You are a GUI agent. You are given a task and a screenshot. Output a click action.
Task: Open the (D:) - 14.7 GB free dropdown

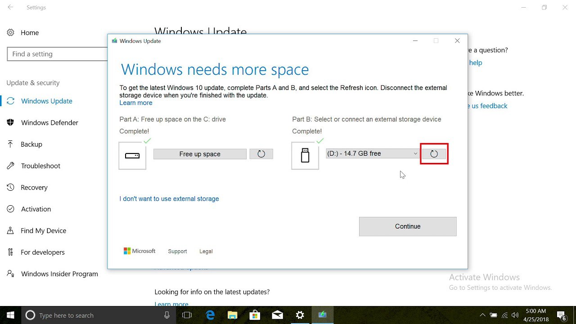tap(373, 153)
